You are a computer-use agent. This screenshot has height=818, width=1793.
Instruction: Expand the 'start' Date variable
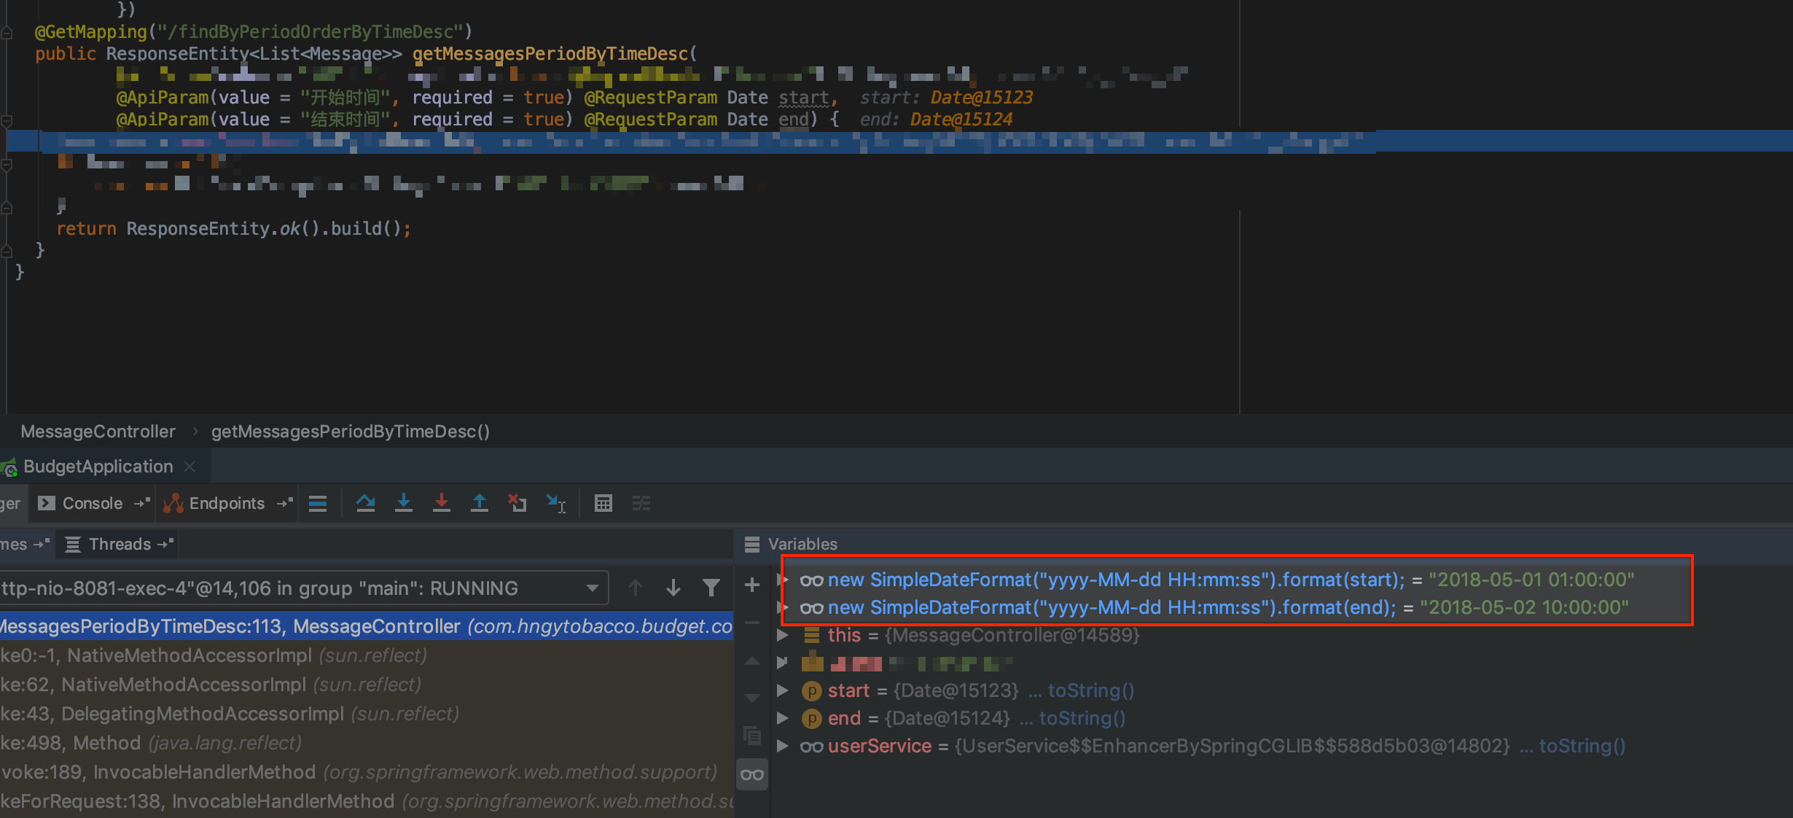(783, 690)
